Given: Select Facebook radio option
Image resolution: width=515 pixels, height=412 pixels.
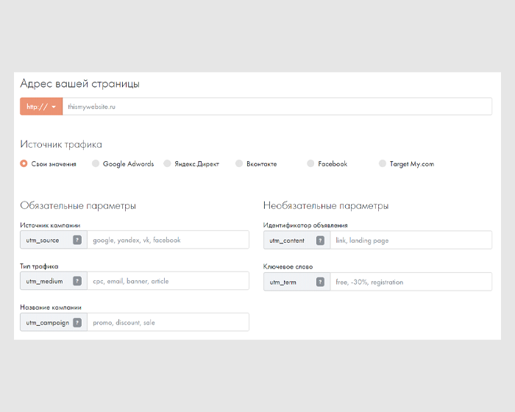Looking at the screenshot, I should [x=310, y=163].
